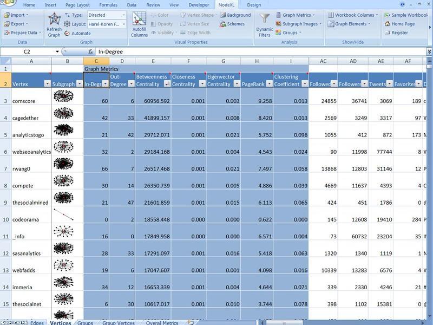The width and height of the screenshot is (433, 325).
Task: Open the Followers column filter dropdown
Action: [x=364, y=84]
